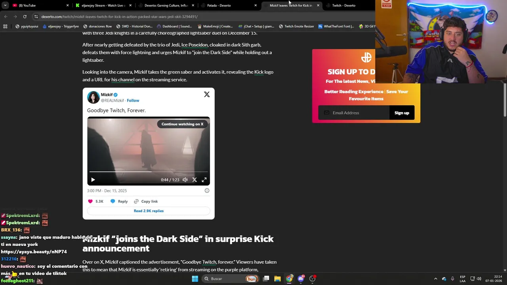507x285 pixels.
Task: Click Continue watching on X button
Action: 182,124
